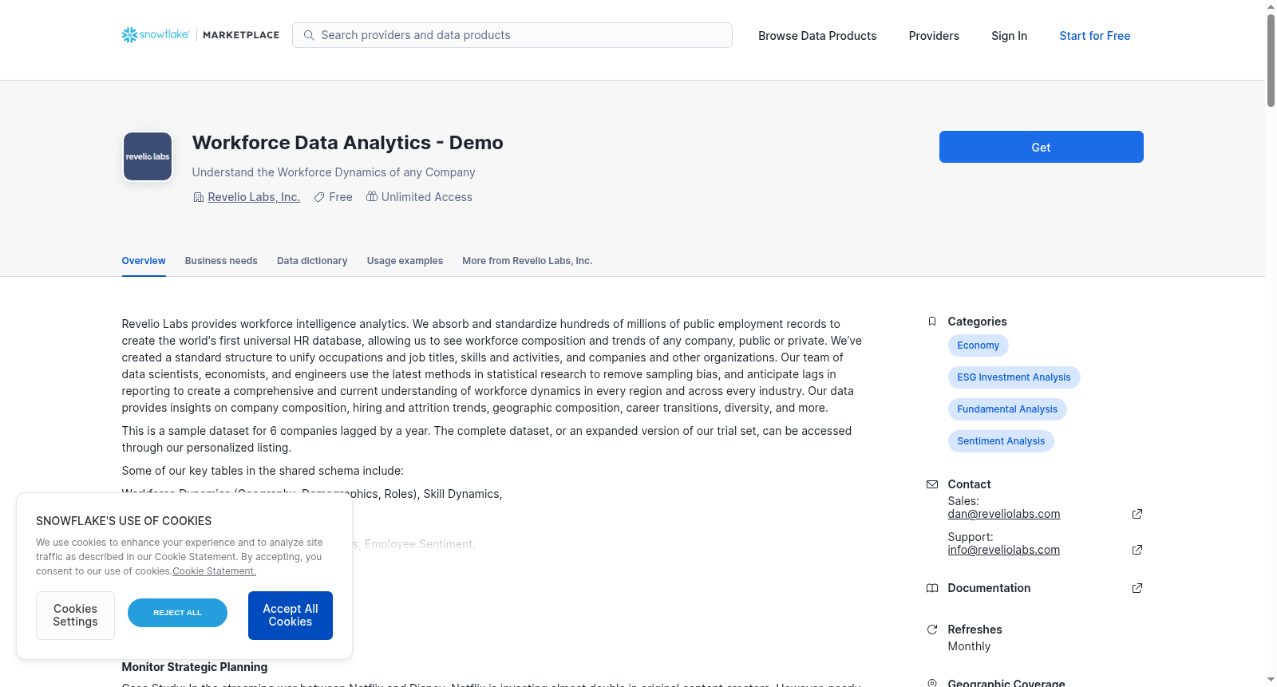Click the Categories bookmark icon
The height and width of the screenshot is (687, 1277).
click(932, 322)
